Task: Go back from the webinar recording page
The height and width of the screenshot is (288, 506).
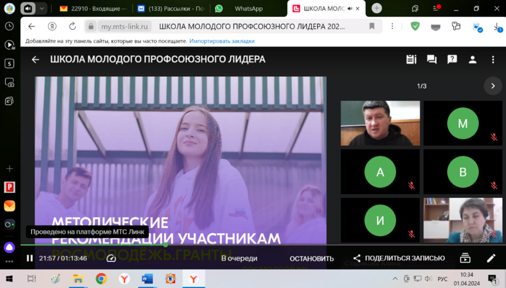Action: click(x=35, y=59)
